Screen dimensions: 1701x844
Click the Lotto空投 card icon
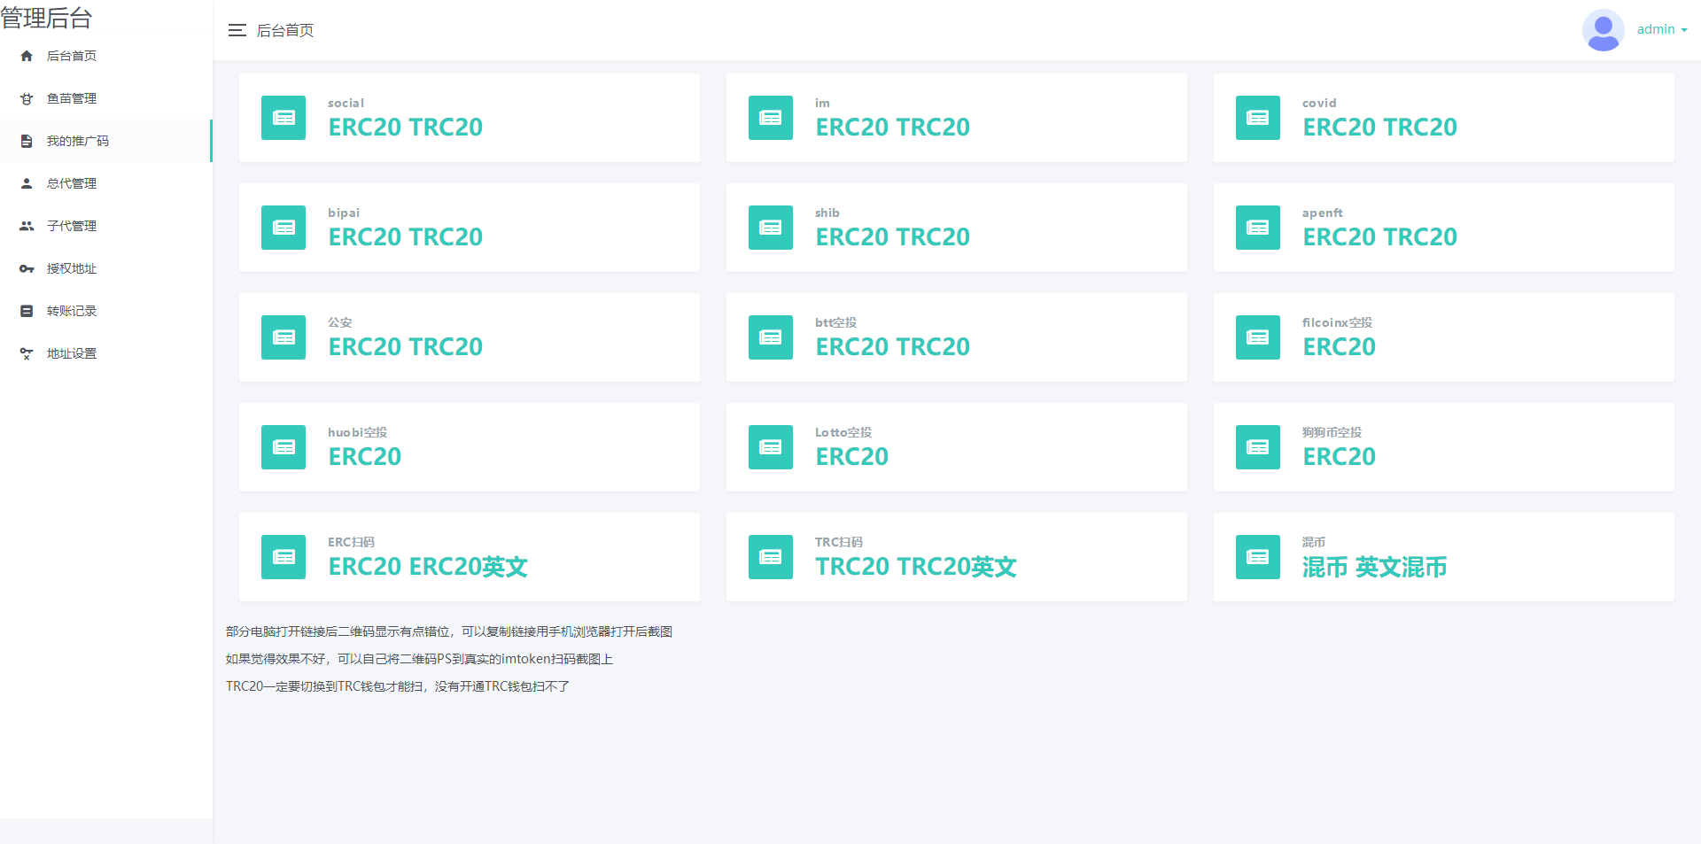coord(771,447)
